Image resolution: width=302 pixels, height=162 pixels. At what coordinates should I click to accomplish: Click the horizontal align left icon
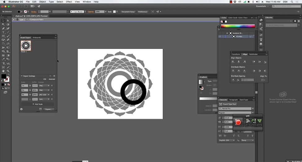tap(233, 62)
